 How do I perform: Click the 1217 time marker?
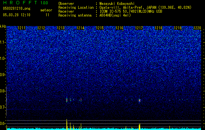(x=139, y=28)
